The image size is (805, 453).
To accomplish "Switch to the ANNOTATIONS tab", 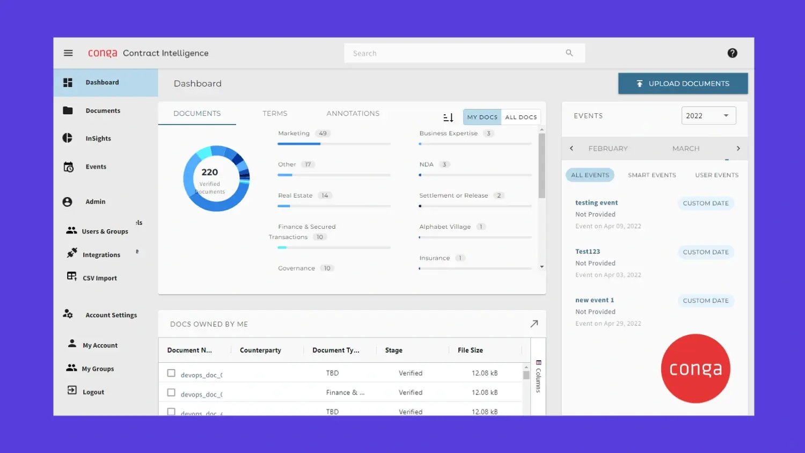I will point(353,114).
